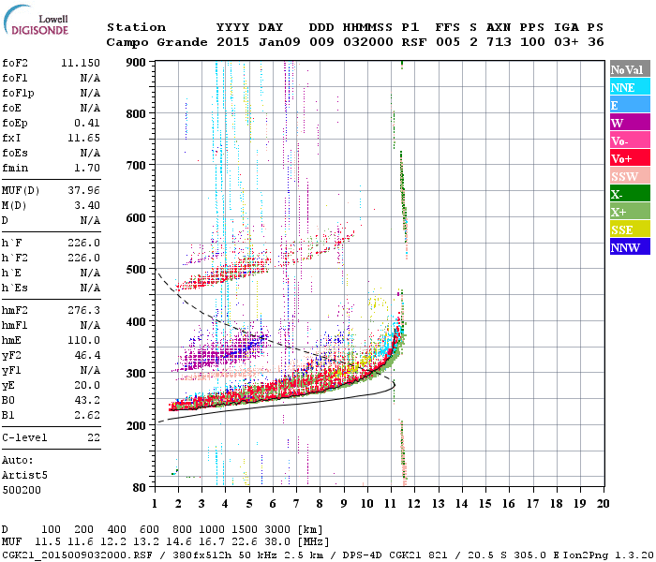Select the SSW legend swatch

coord(630,176)
